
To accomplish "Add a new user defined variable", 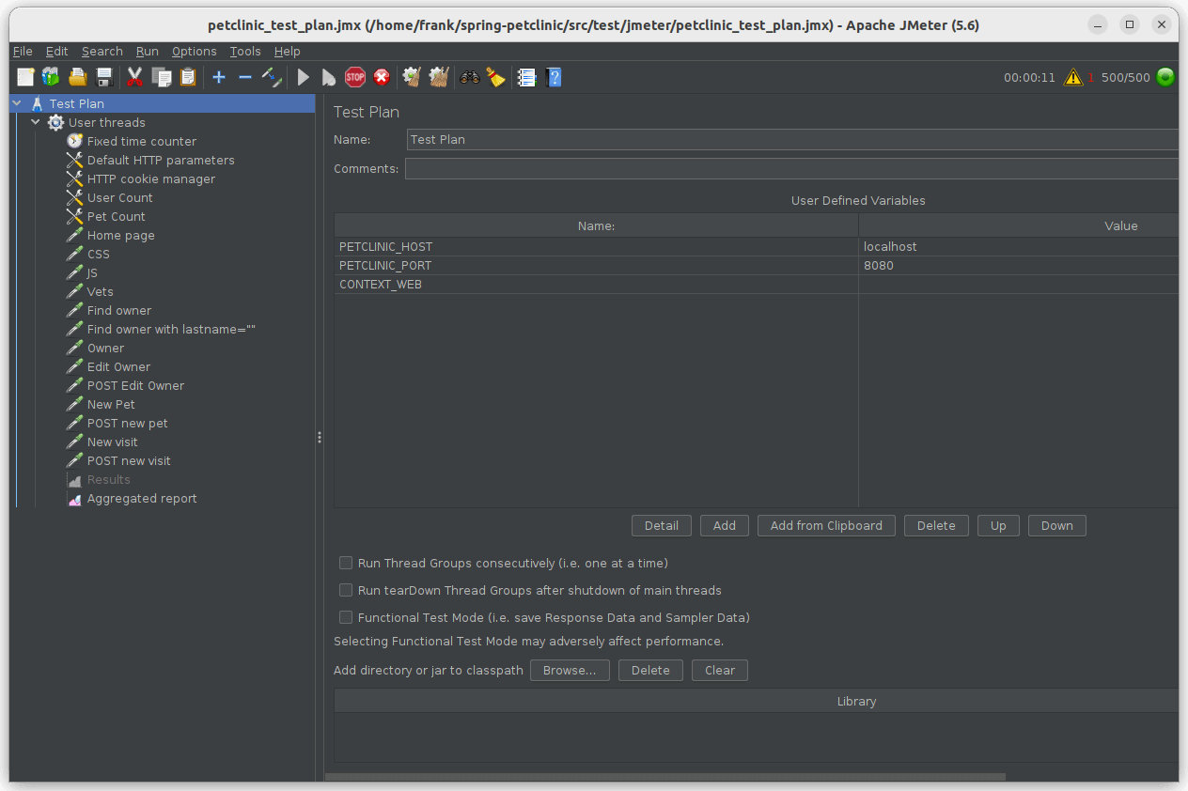I will pyautogui.click(x=725, y=525).
